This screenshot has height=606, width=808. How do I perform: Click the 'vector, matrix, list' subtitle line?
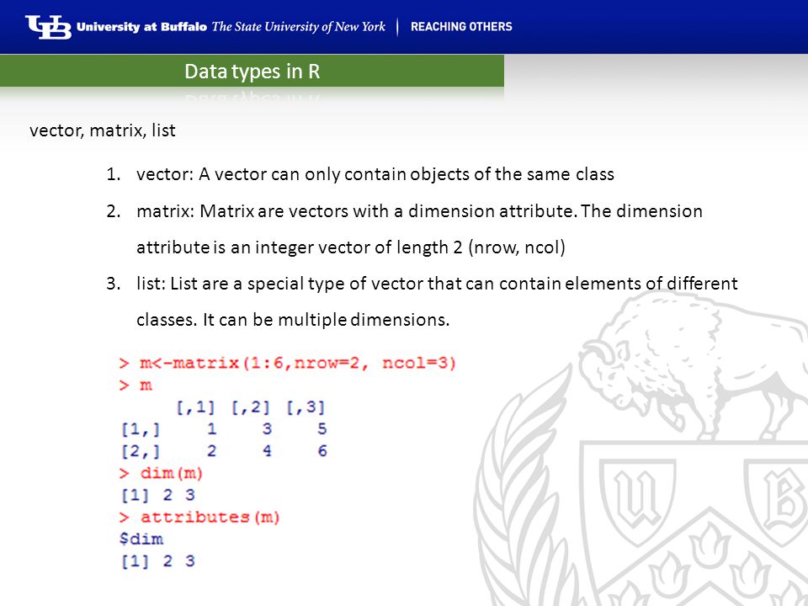(x=103, y=130)
